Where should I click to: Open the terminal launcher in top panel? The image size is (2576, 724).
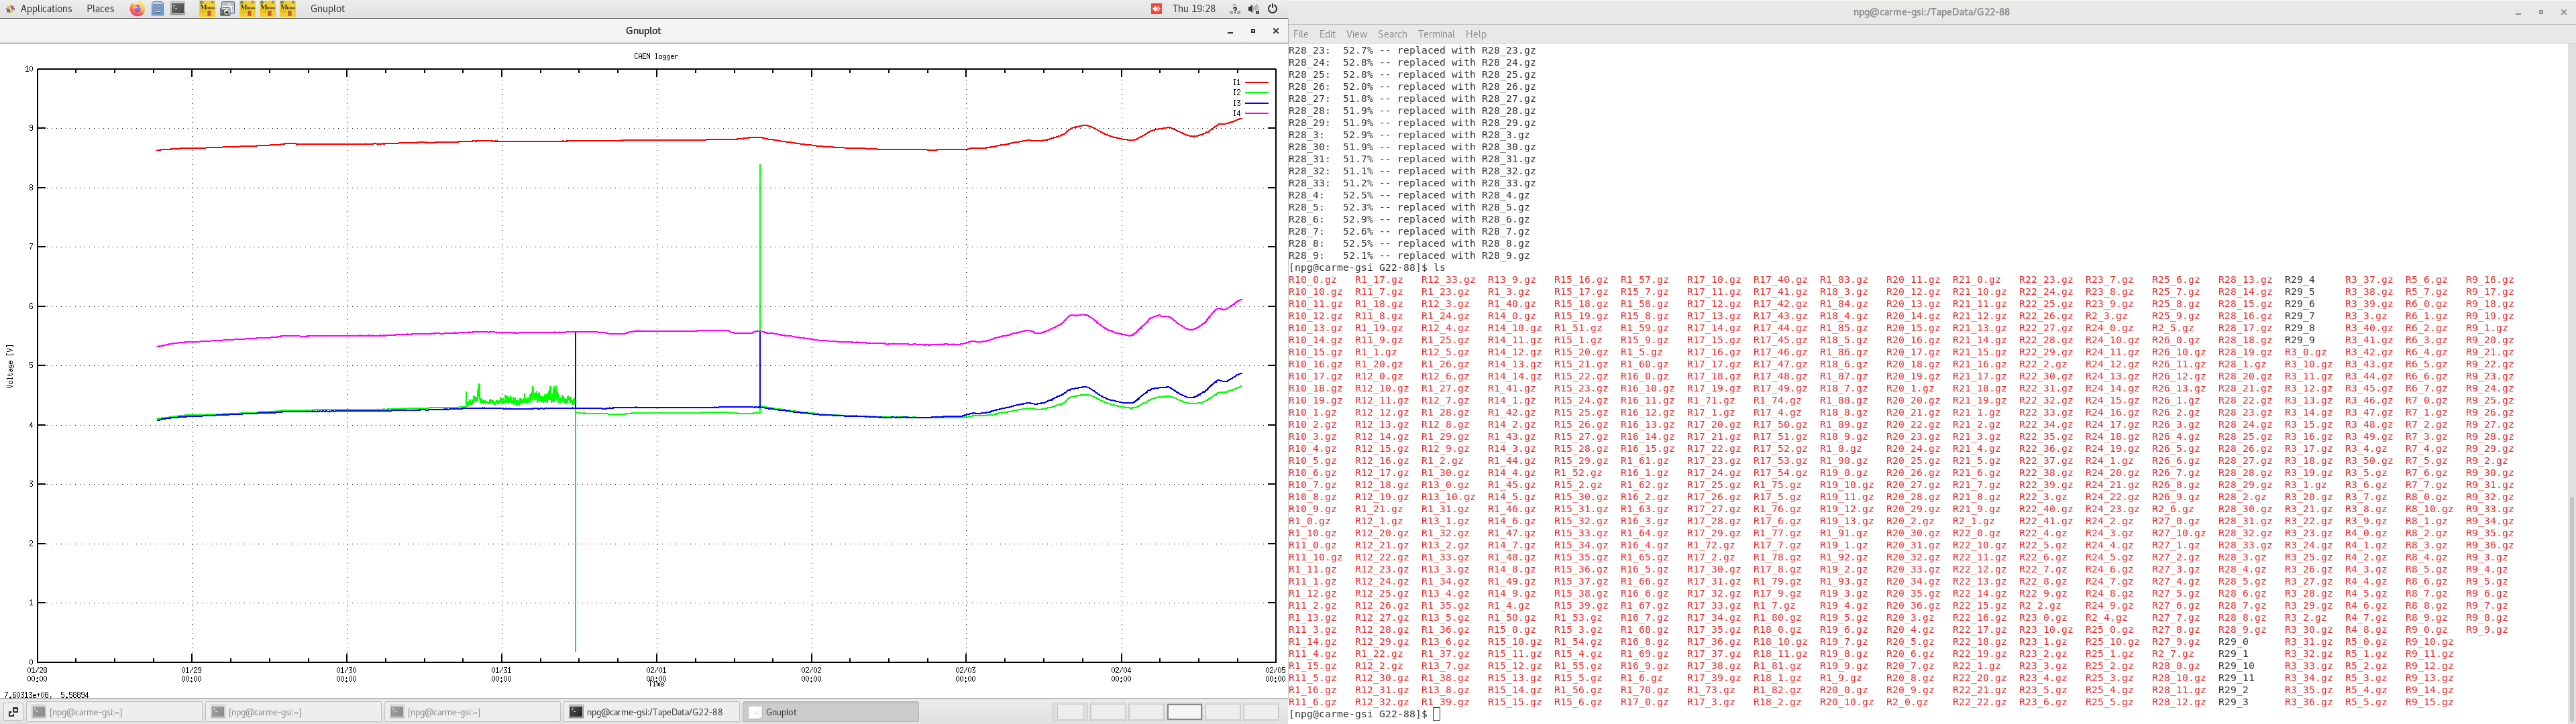[x=178, y=9]
